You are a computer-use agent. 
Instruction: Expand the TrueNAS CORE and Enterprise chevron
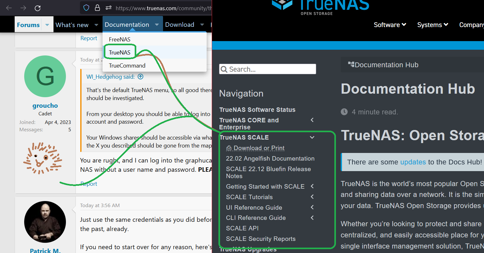click(312, 120)
